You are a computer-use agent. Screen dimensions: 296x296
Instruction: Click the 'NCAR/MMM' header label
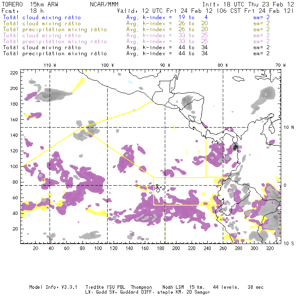point(104,4)
